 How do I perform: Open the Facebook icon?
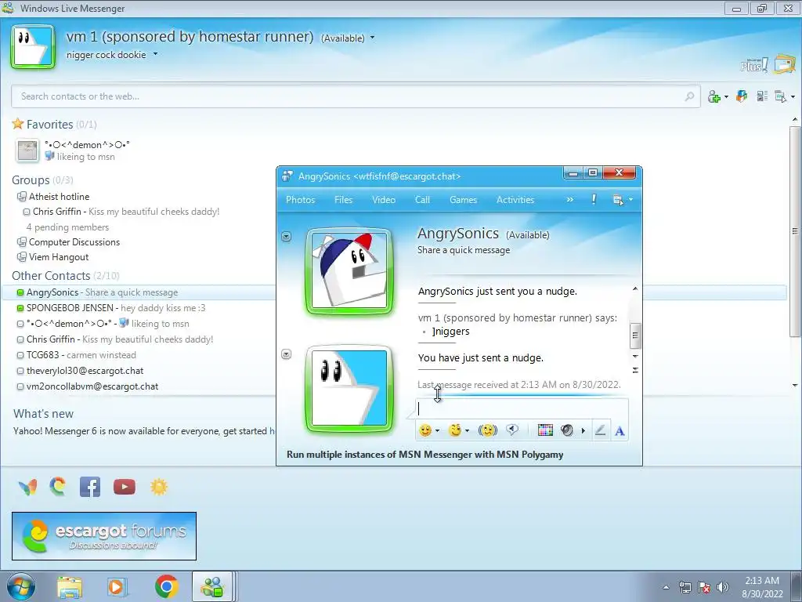pos(90,487)
